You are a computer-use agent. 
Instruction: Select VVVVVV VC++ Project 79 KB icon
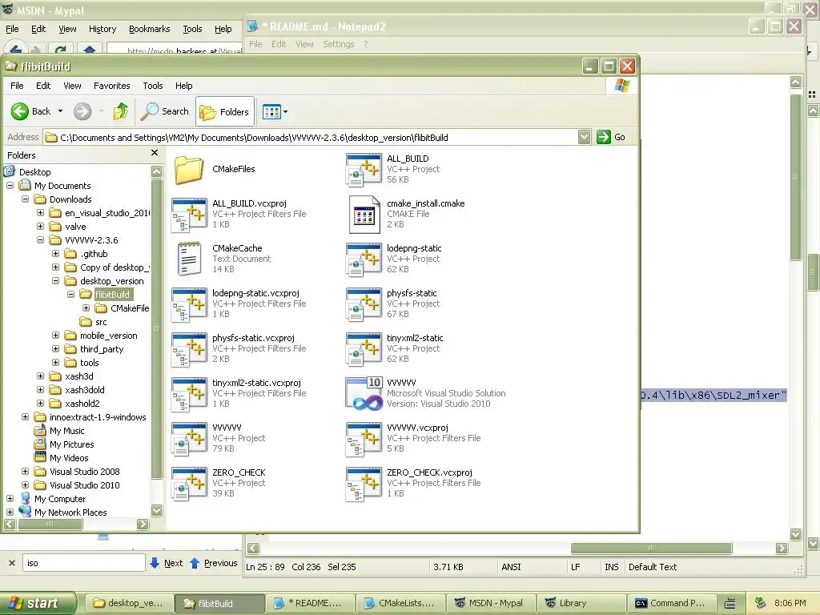[x=189, y=438]
